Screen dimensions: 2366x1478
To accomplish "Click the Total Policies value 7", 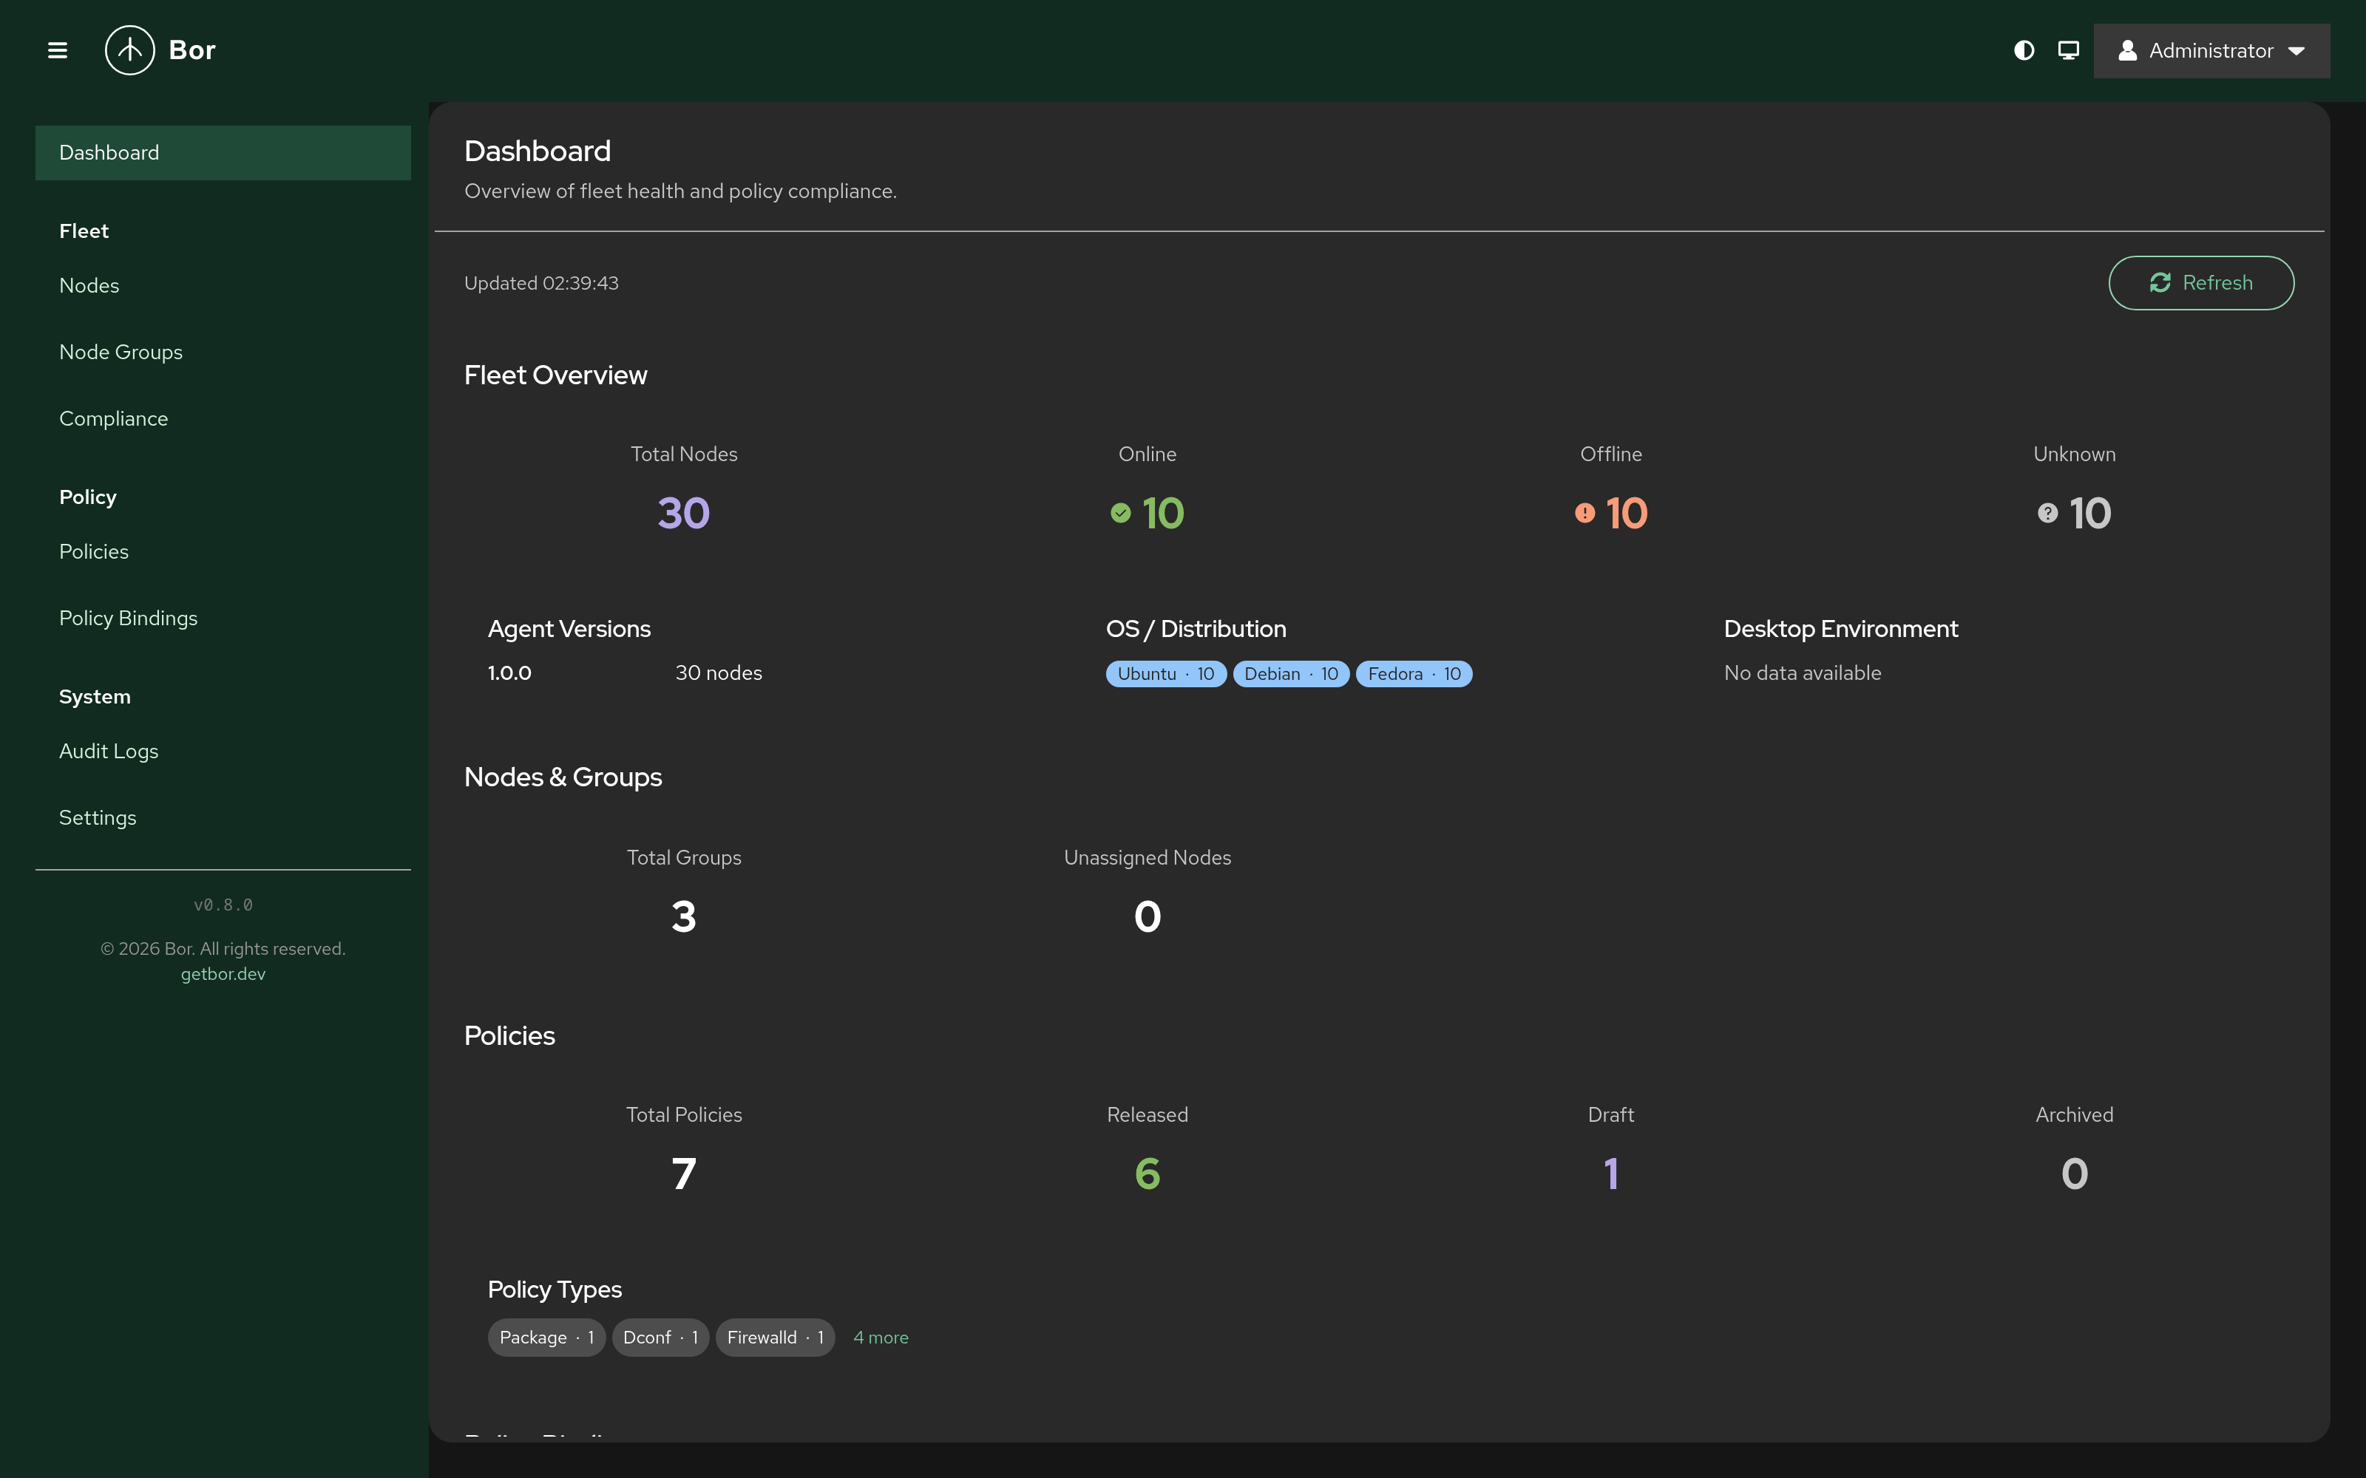I will pos(683,1173).
